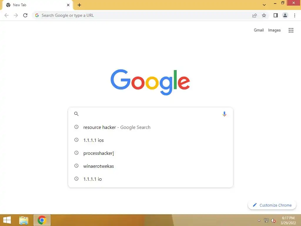The height and width of the screenshot is (226, 301).
Task: Click the back navigation arrow
Action: [x=6, y=15]
